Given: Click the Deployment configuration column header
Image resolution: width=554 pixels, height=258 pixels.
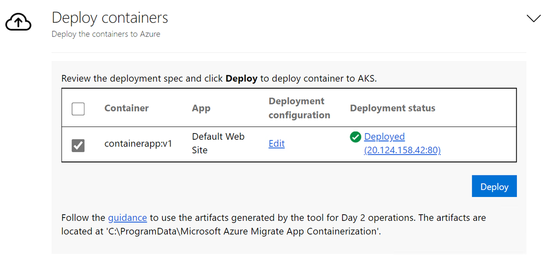Looking at the screenshot, I should (x=299, y=108).
